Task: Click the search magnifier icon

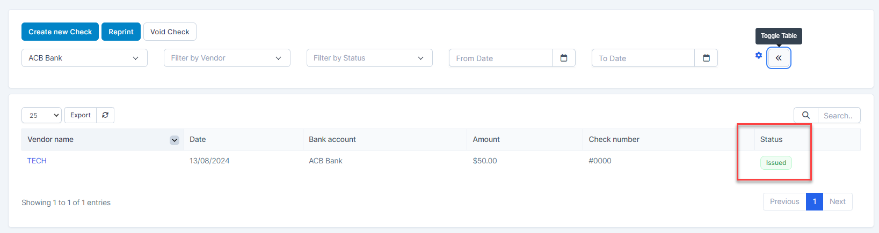Action: coord(805,115)
